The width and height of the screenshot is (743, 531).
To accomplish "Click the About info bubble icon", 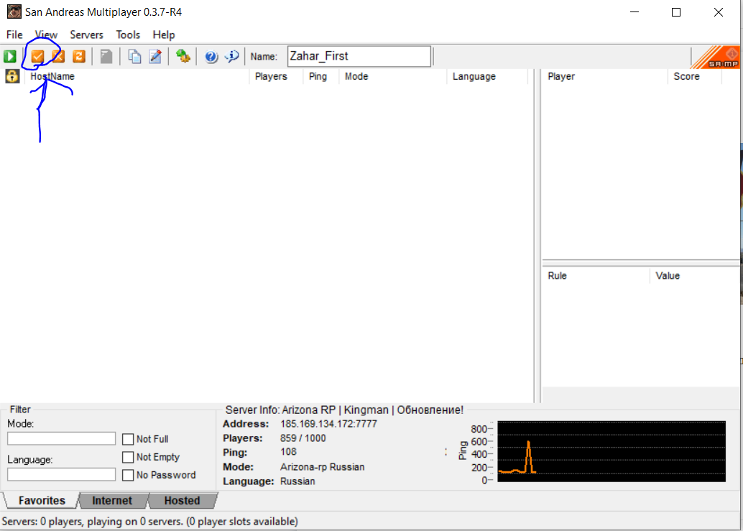I will pos(231,56).
